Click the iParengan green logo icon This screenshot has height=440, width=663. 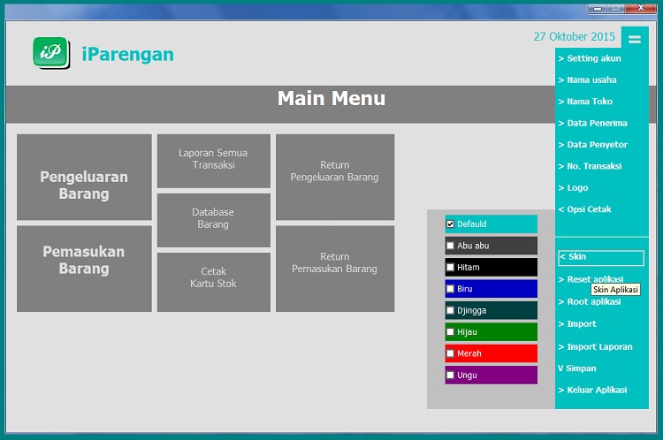click(51, 52)
